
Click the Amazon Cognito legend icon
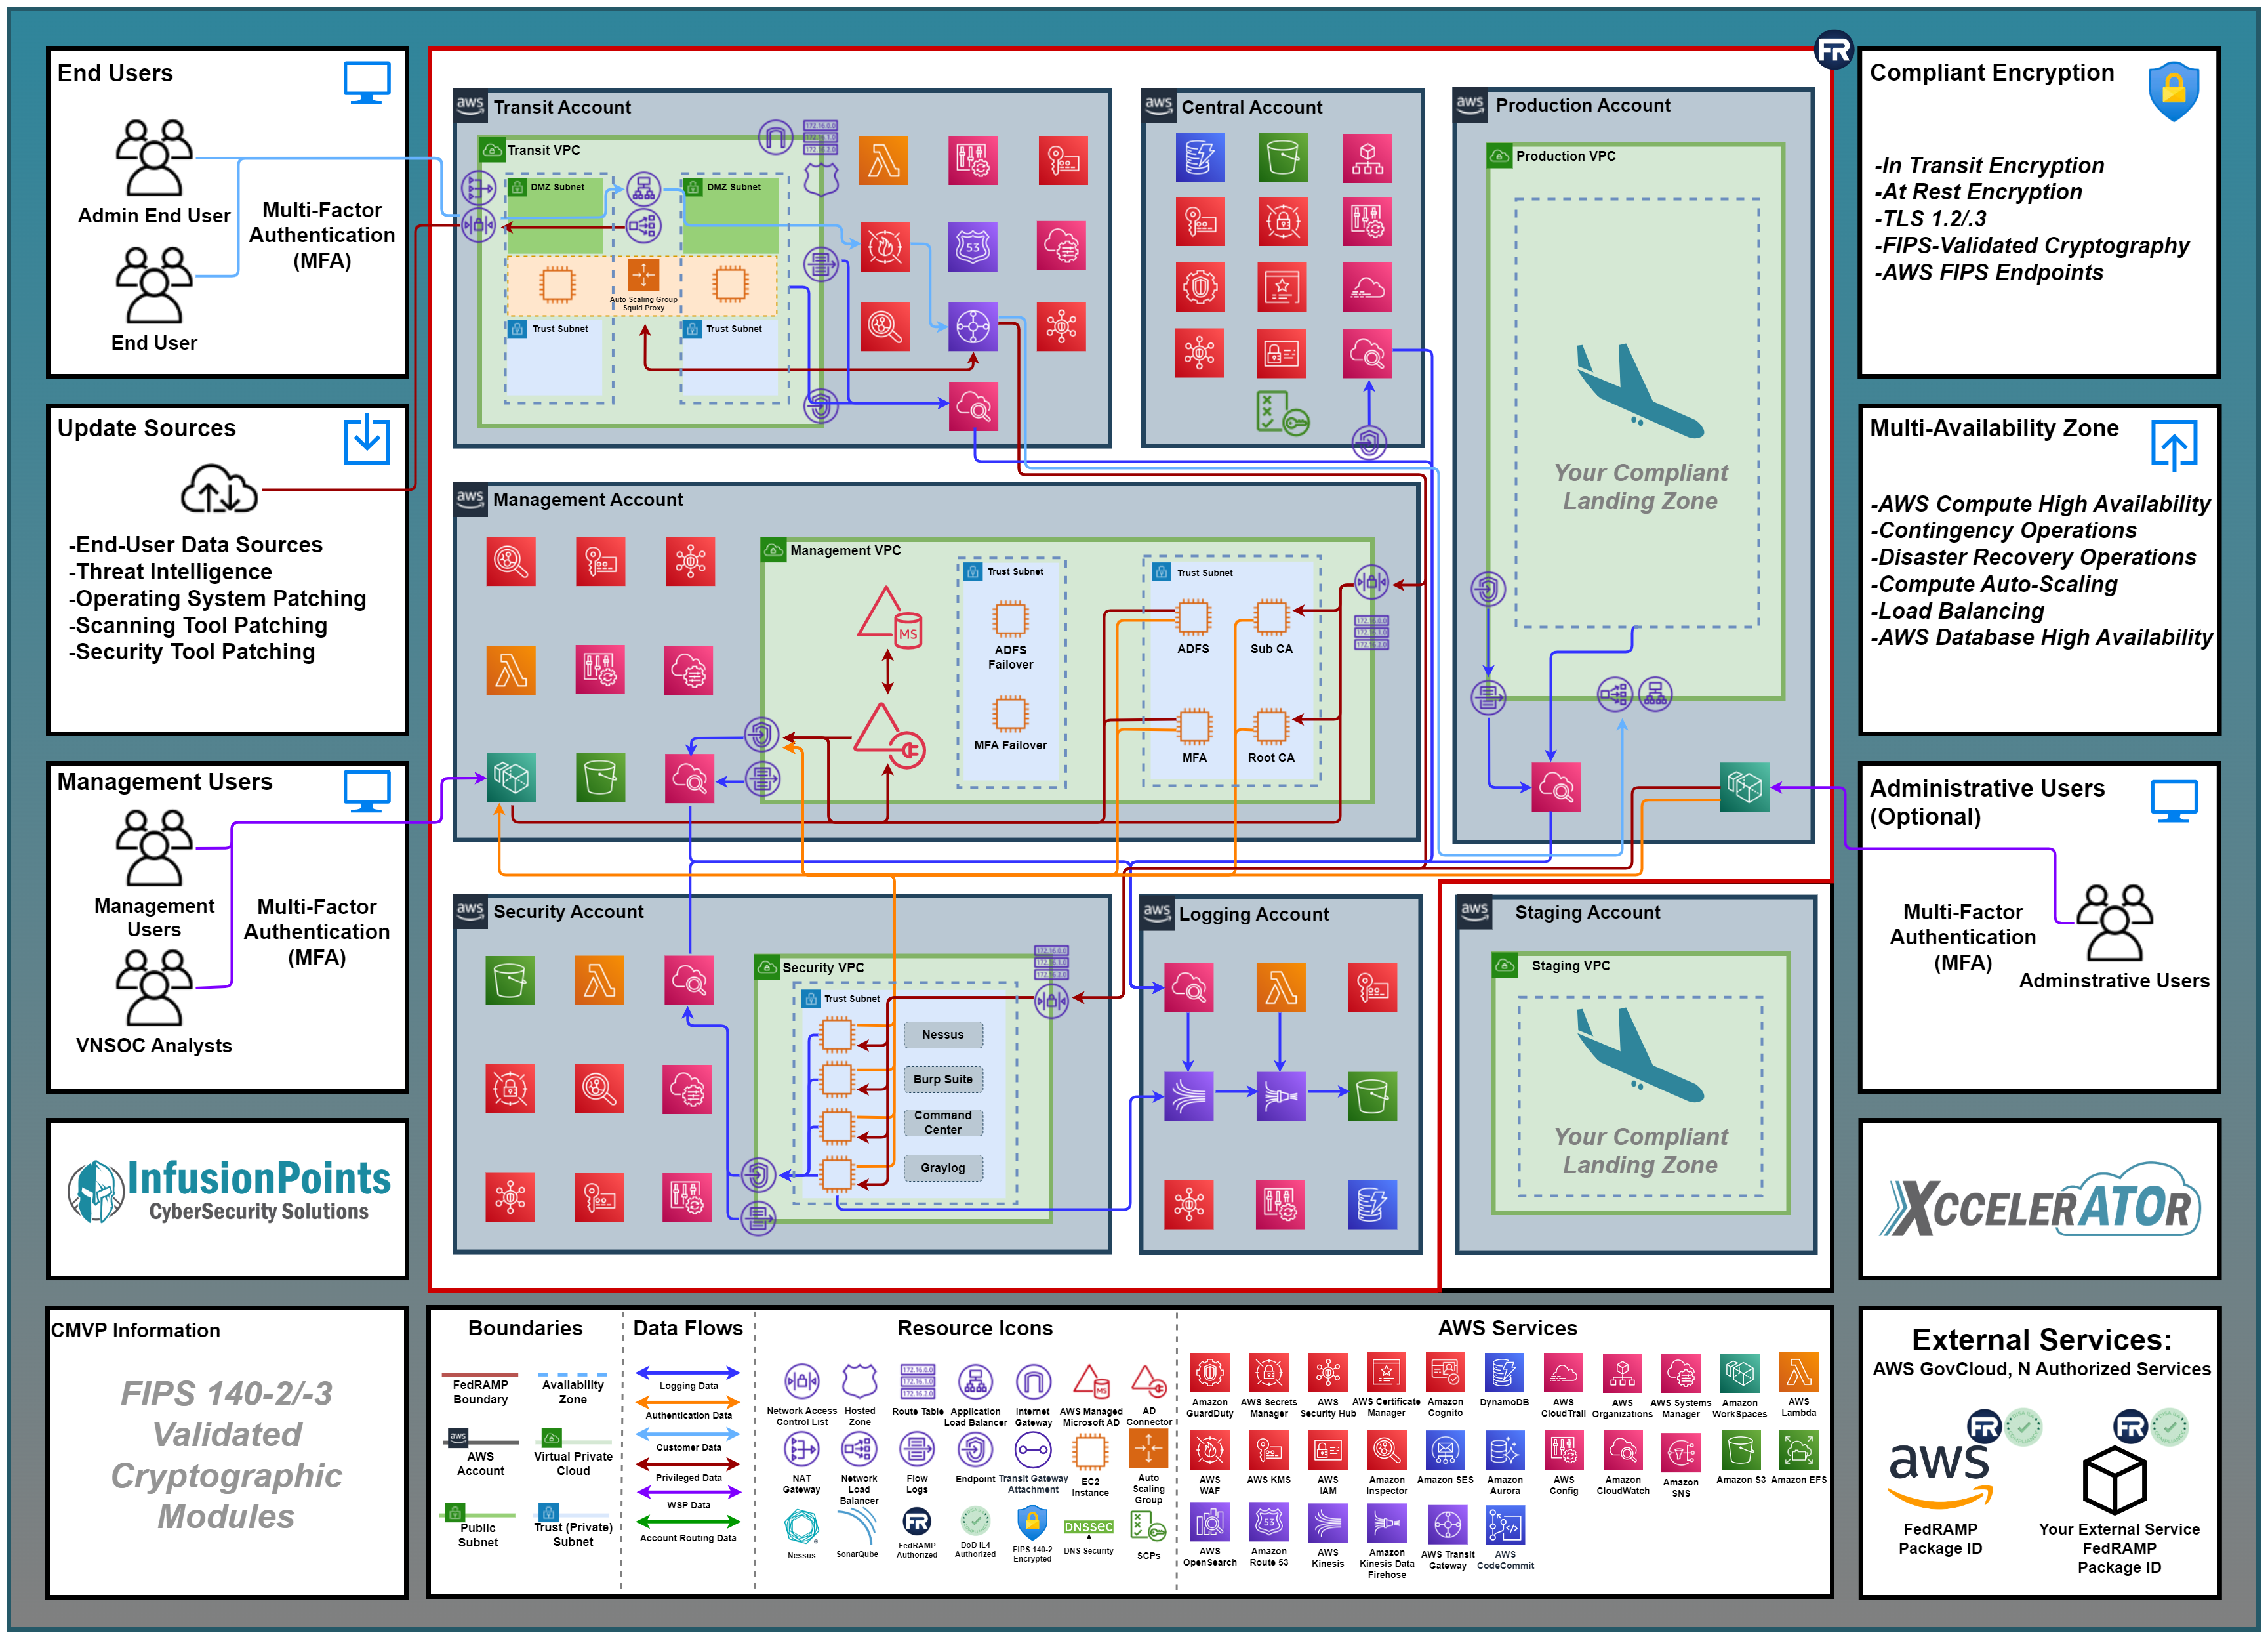[x=1445, y=1373]
